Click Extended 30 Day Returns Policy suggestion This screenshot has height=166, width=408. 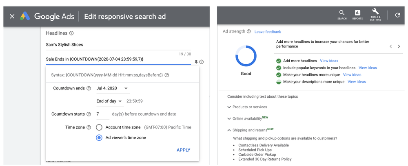click(x=265, y=159)
